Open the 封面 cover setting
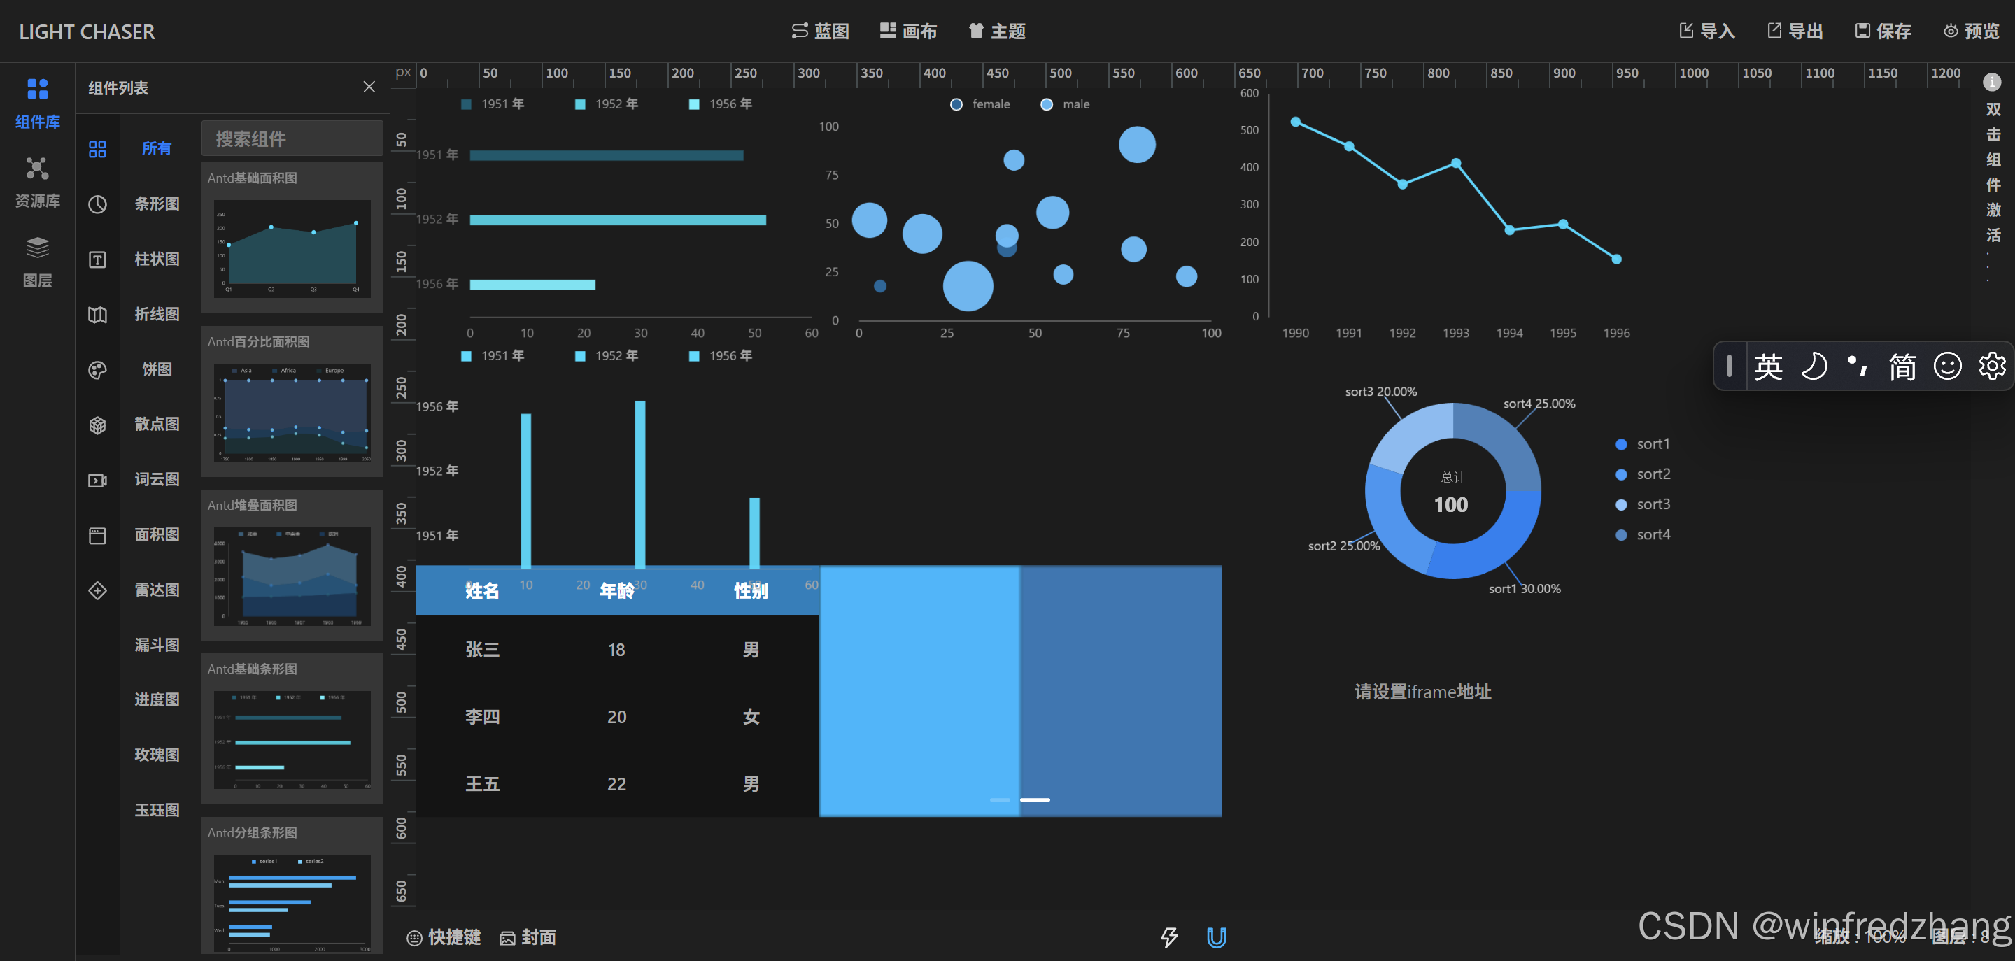Viewport: 2015px width, 961px height. click(x=528, y=937)
